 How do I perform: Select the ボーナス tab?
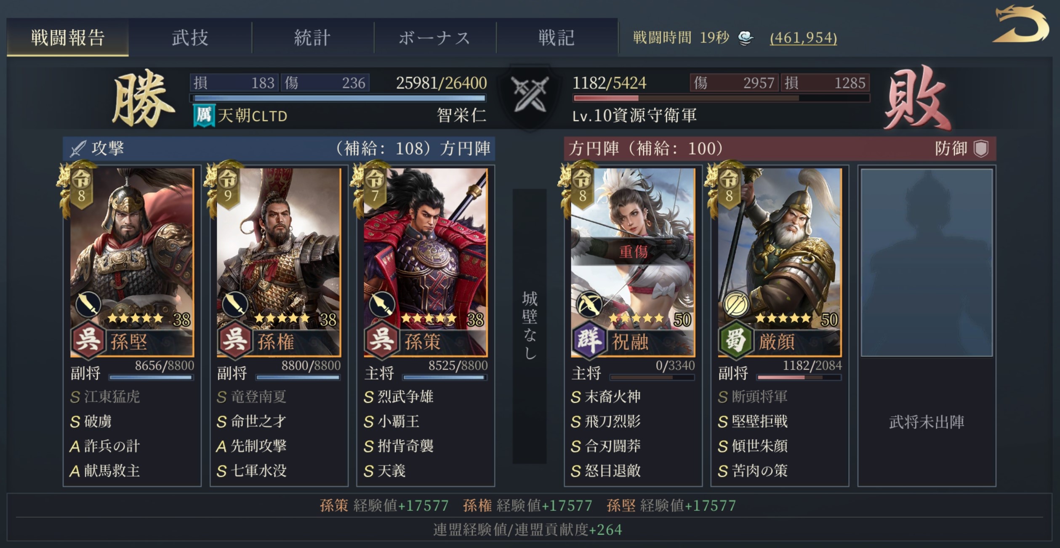[x=435, y=37]
